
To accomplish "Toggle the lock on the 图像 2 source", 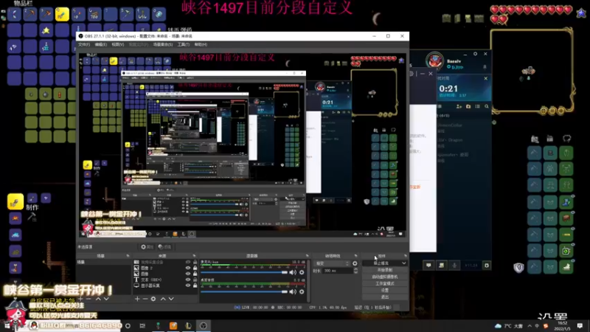I will pos(195,268).
